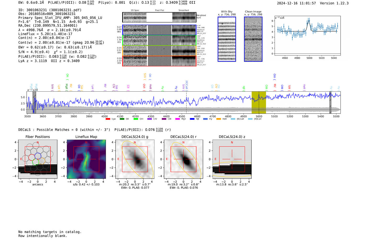Select the Weighted Sum 2D spectrum strip
Screen dimensions: 367x250
point(159,17)
